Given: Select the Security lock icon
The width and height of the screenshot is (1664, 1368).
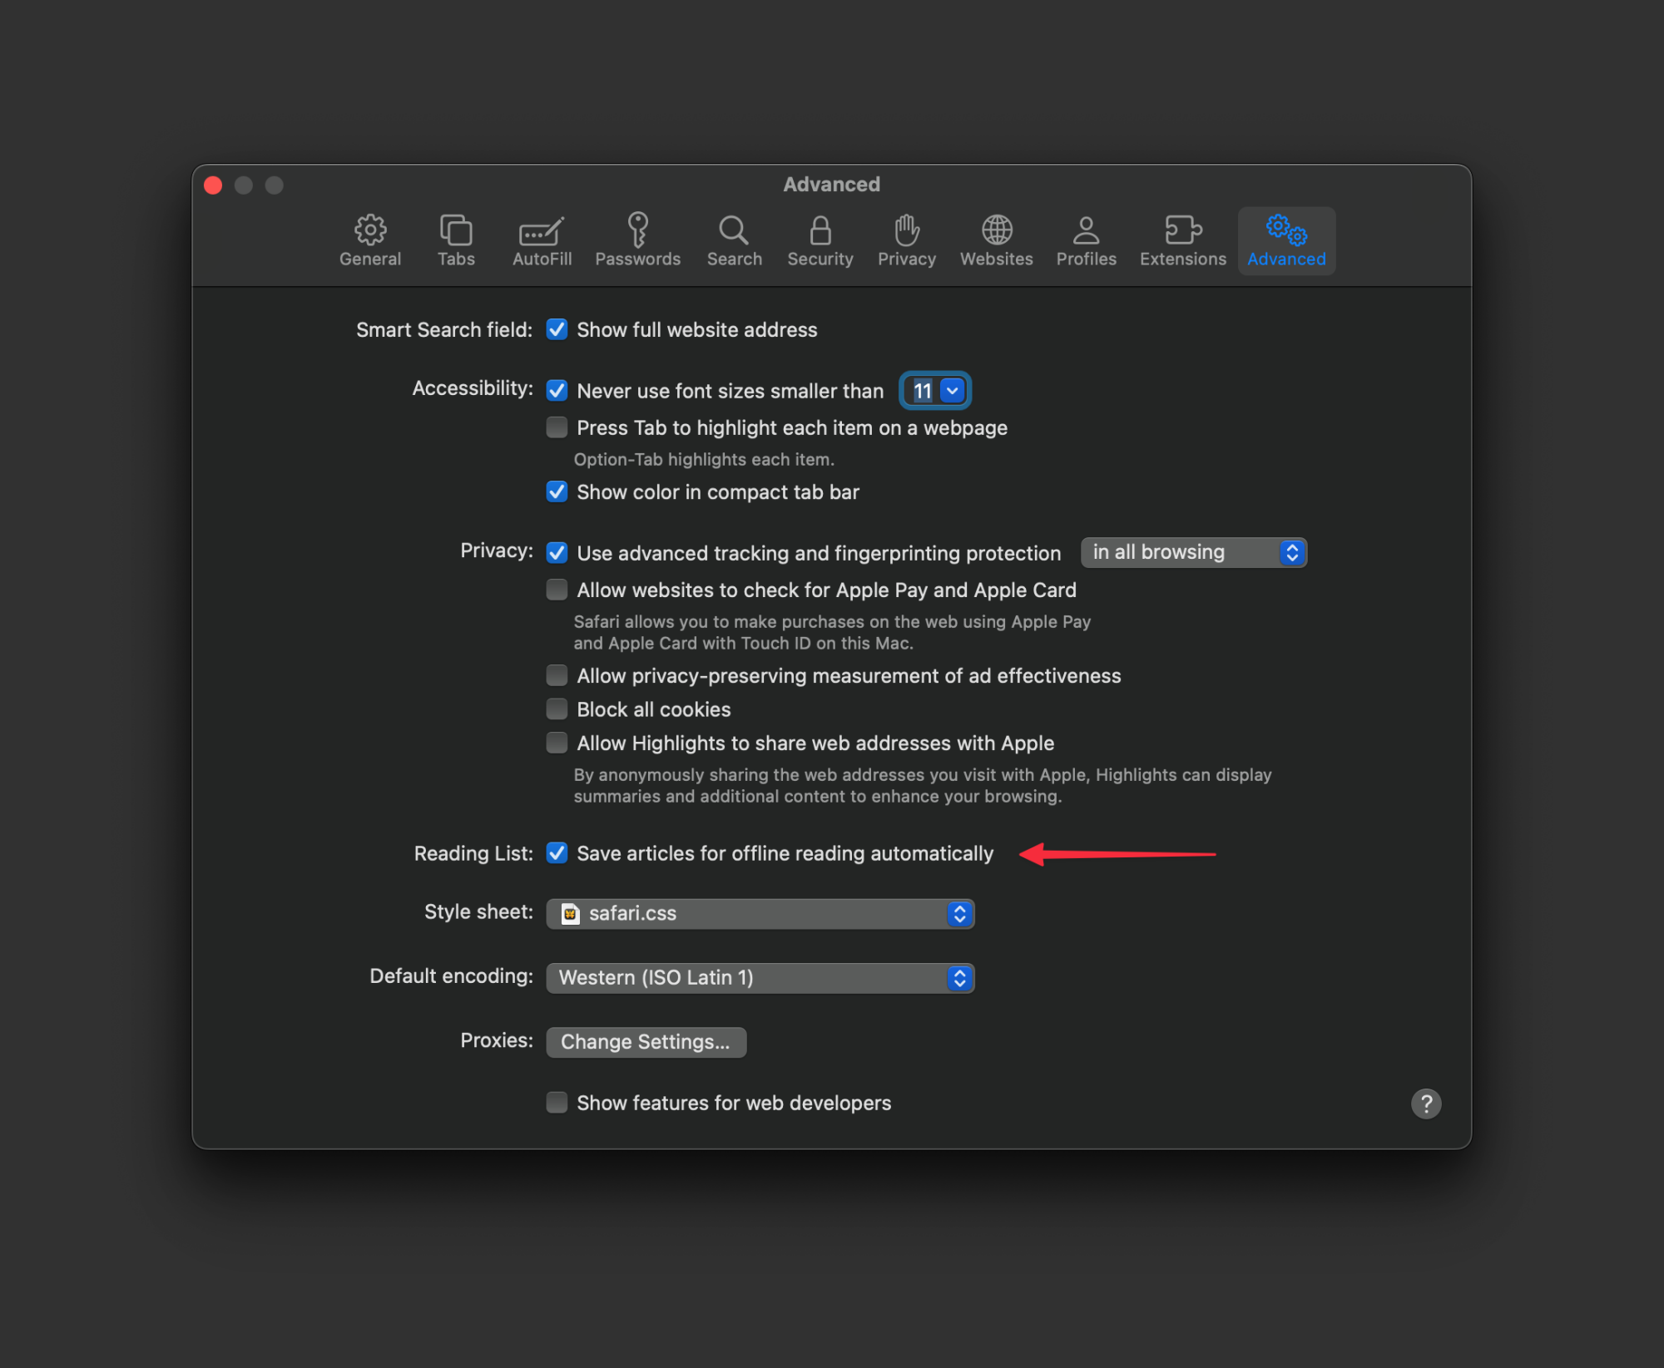Looking at the screenshot, I should (x=820, y=240).
